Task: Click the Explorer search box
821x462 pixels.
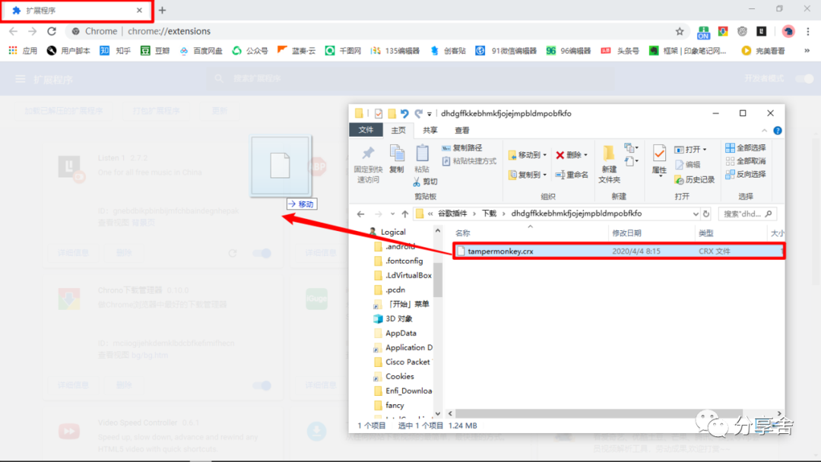Action: 748,214
